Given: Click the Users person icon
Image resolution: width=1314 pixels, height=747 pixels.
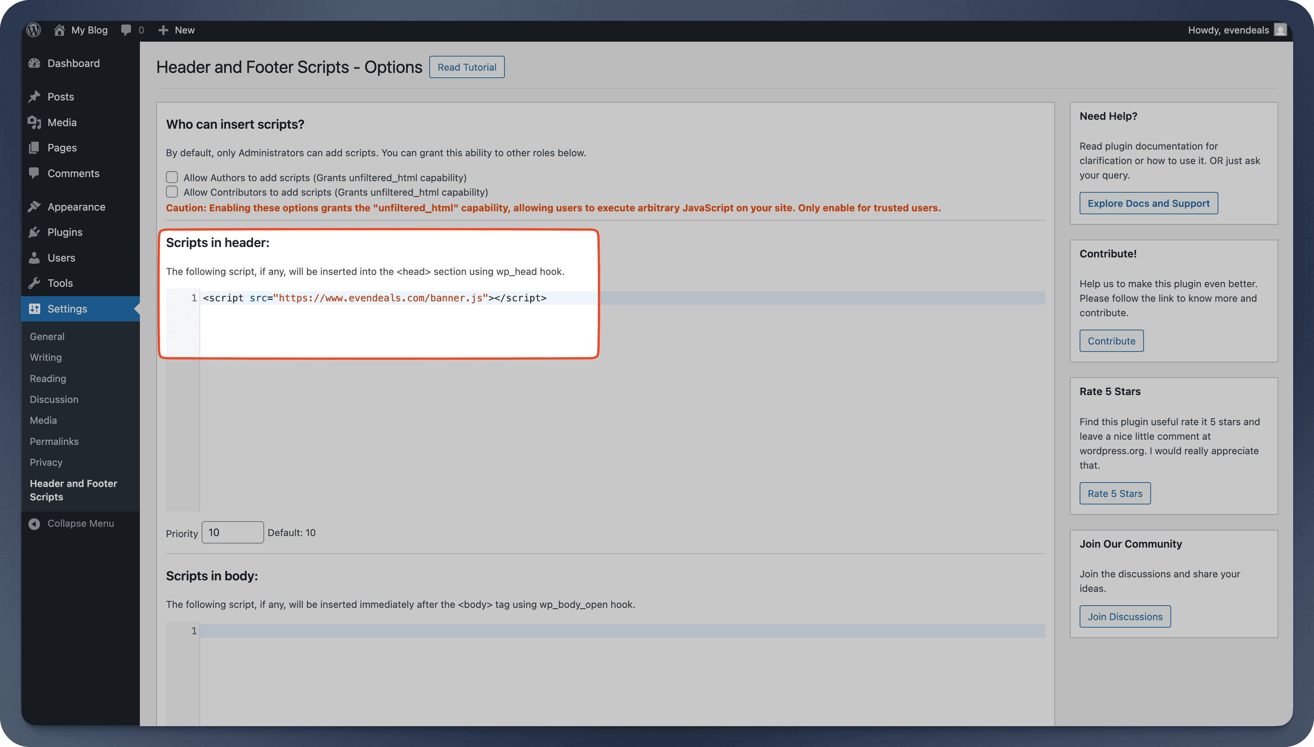Looking at the screenshot, I should [34, 257].
